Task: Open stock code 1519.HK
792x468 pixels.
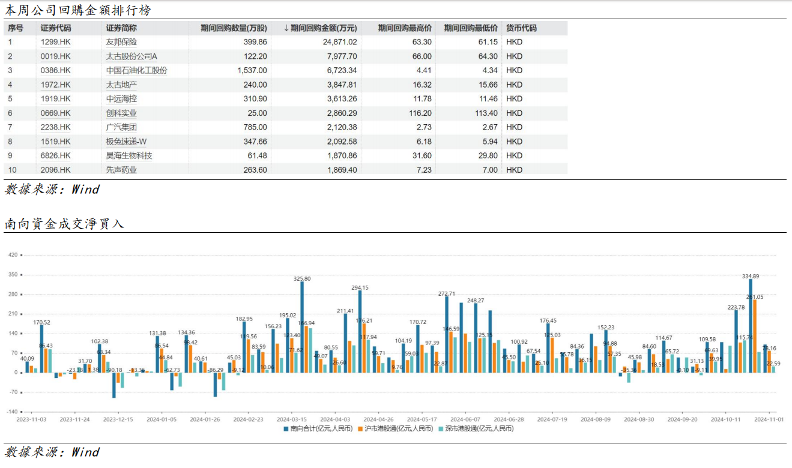Action: click(55, 142)
